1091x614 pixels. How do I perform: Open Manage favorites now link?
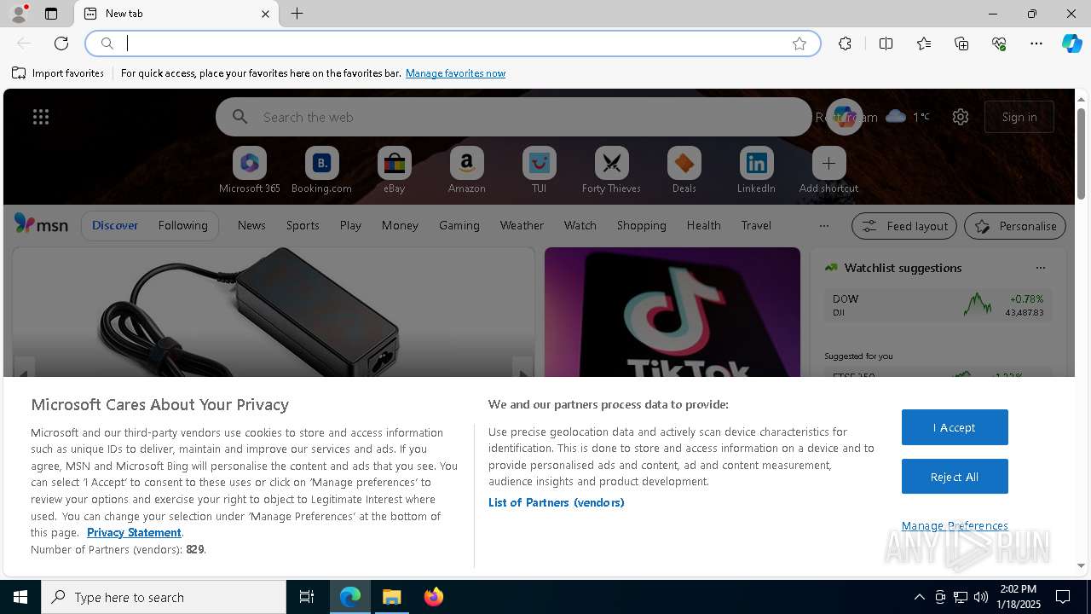click(455, 73)
